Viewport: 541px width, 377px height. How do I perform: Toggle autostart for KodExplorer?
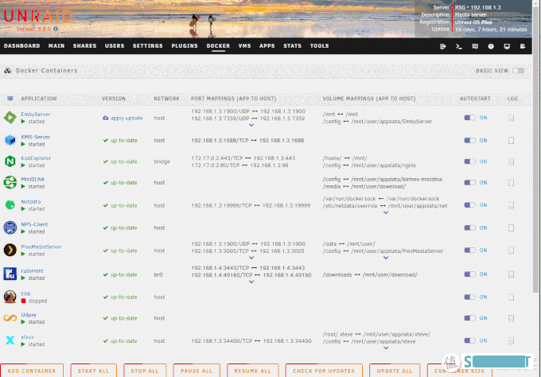coord(469,161)
